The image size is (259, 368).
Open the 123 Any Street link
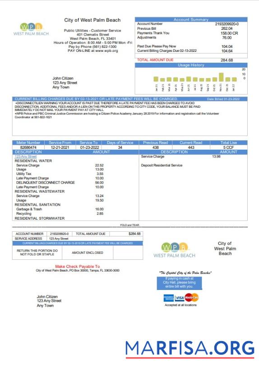pos(26,156)
